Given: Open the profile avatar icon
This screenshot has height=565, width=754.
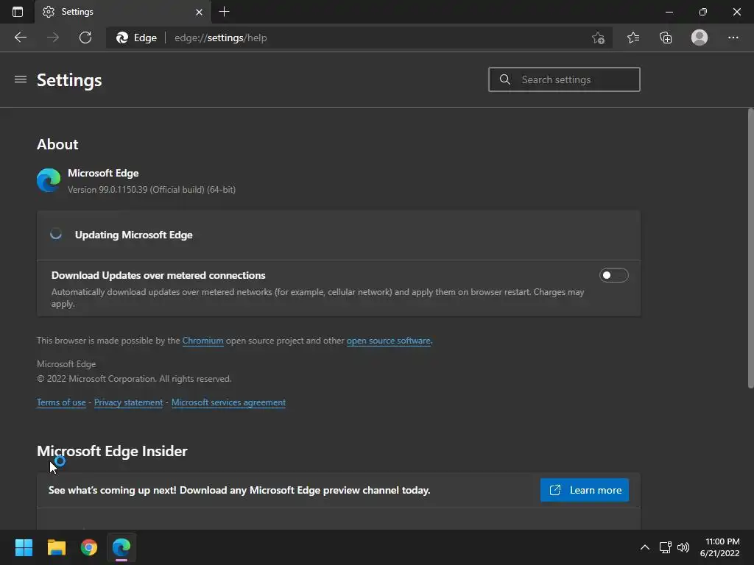Looking at the screenshot, I should 700,38.
